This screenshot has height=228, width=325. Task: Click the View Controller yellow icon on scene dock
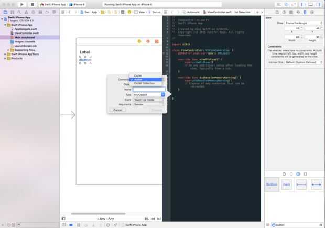click(139, 41)
